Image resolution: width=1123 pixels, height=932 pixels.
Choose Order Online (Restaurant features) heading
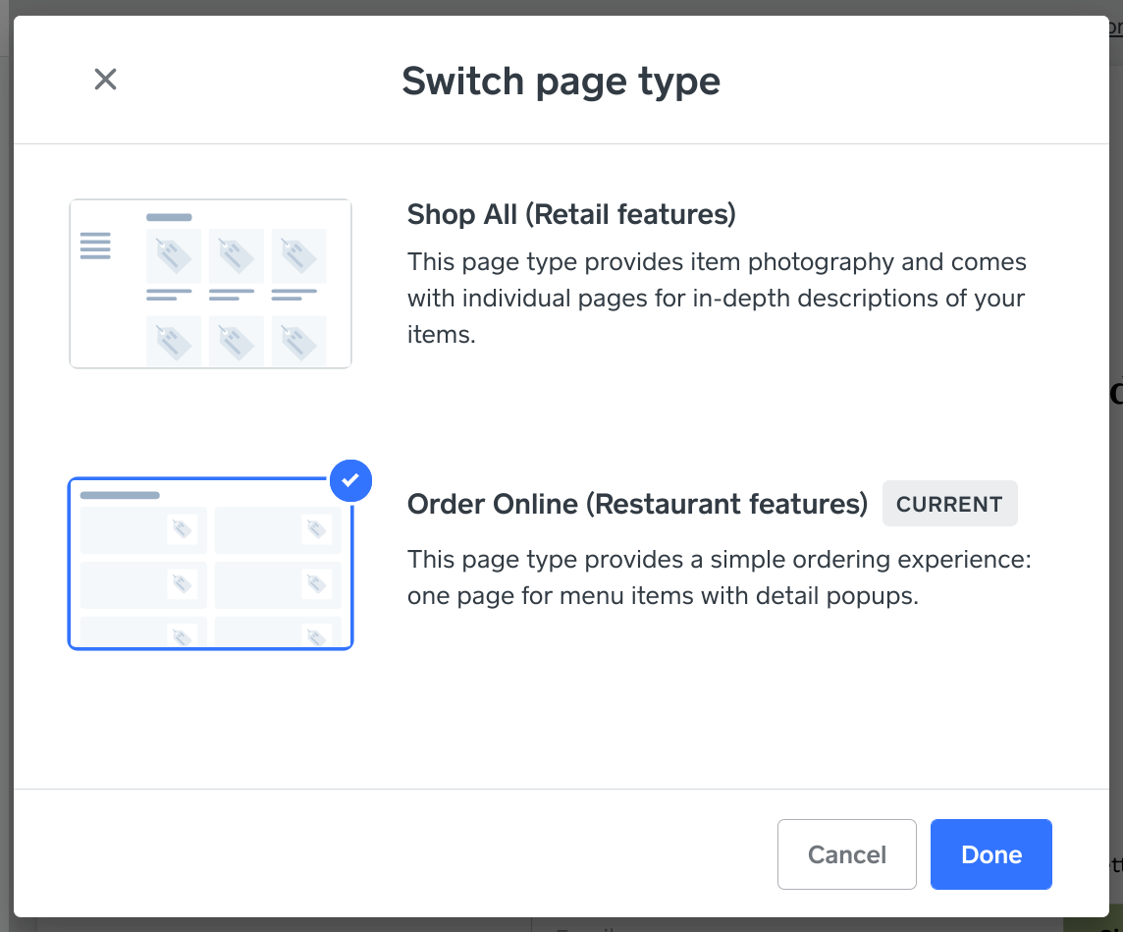click(x=637, y=504)
